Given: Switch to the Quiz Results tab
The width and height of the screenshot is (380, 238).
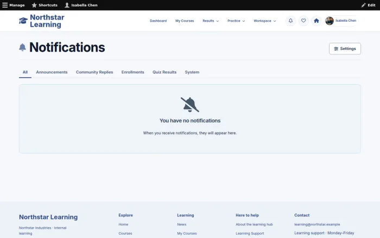Looking at the screenshot, I should 164,72.
